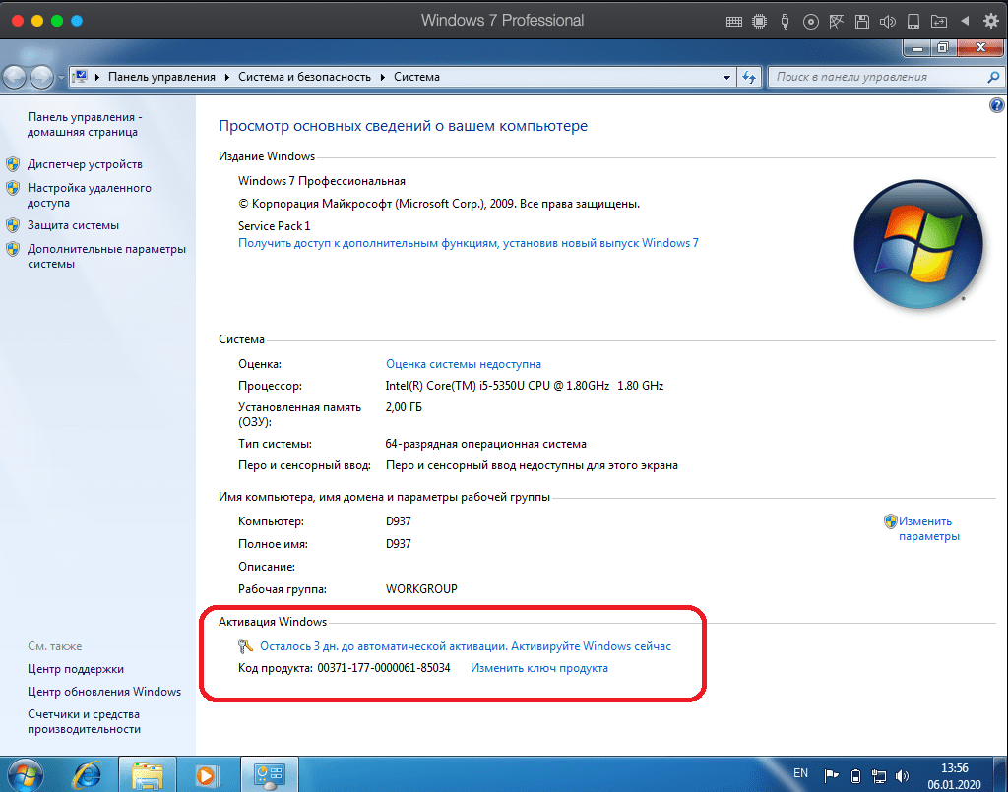Viewport: 1008px width, 792px height.
Task: Open Windows Explorer folder on taskbar
Action: [148, 775]
